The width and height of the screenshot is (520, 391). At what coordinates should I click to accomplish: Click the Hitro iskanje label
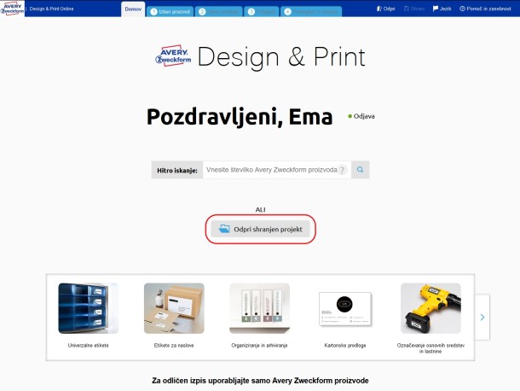[x=177, y=171]
